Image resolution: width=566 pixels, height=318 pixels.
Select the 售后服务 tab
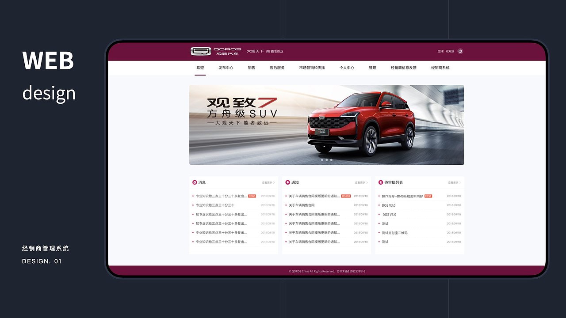(277, 68)
